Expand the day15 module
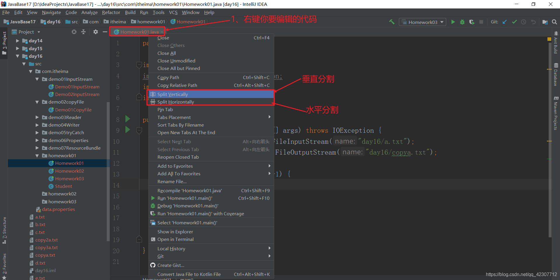 pyautogui.click(x=17, y=48)
